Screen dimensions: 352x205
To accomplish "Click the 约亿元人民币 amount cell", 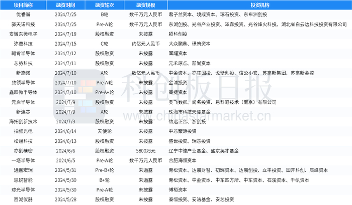I will click(x=146, y=44).
